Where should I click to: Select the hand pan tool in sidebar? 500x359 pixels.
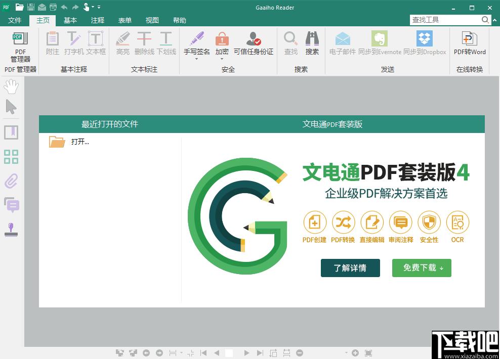click(11, 86)
